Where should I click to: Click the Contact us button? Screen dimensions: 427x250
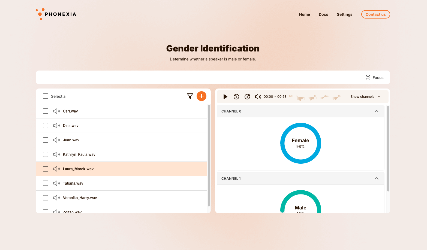[375, 14]
